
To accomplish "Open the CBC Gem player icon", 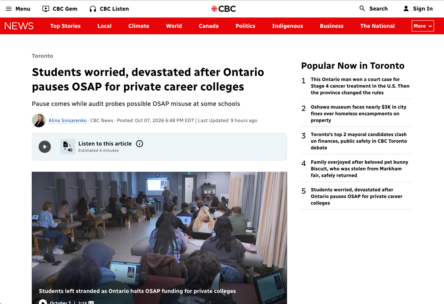I will 46,9.
